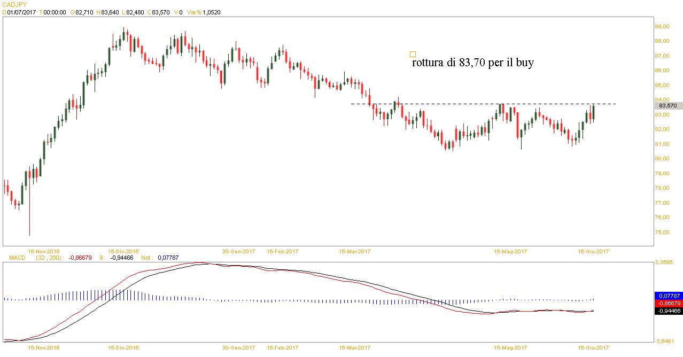Click the 'rottura di 83,70 per il buy' annotation

pos(473,63)
